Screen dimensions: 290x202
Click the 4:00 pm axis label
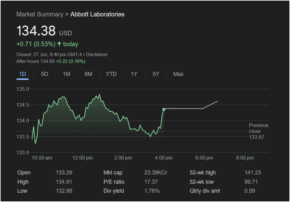tap(164, 158)
